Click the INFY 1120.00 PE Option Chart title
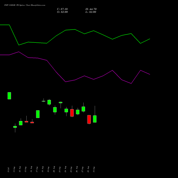 click(x=25, y=5)
